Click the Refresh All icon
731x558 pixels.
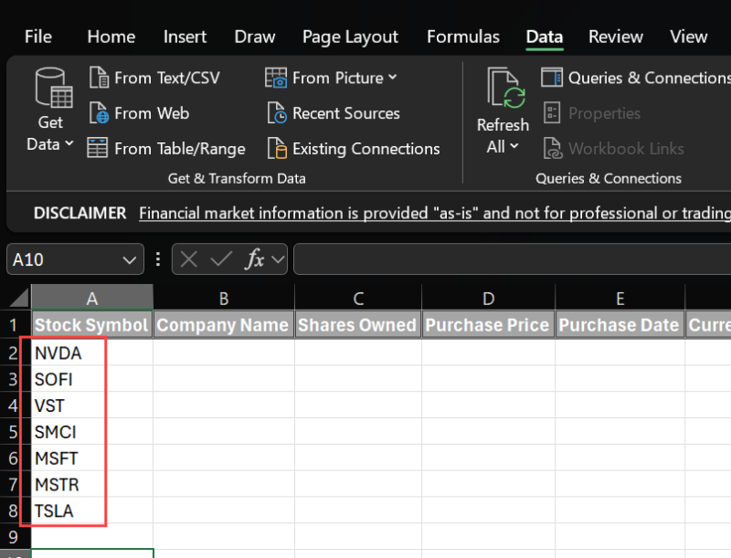(503, 87)
